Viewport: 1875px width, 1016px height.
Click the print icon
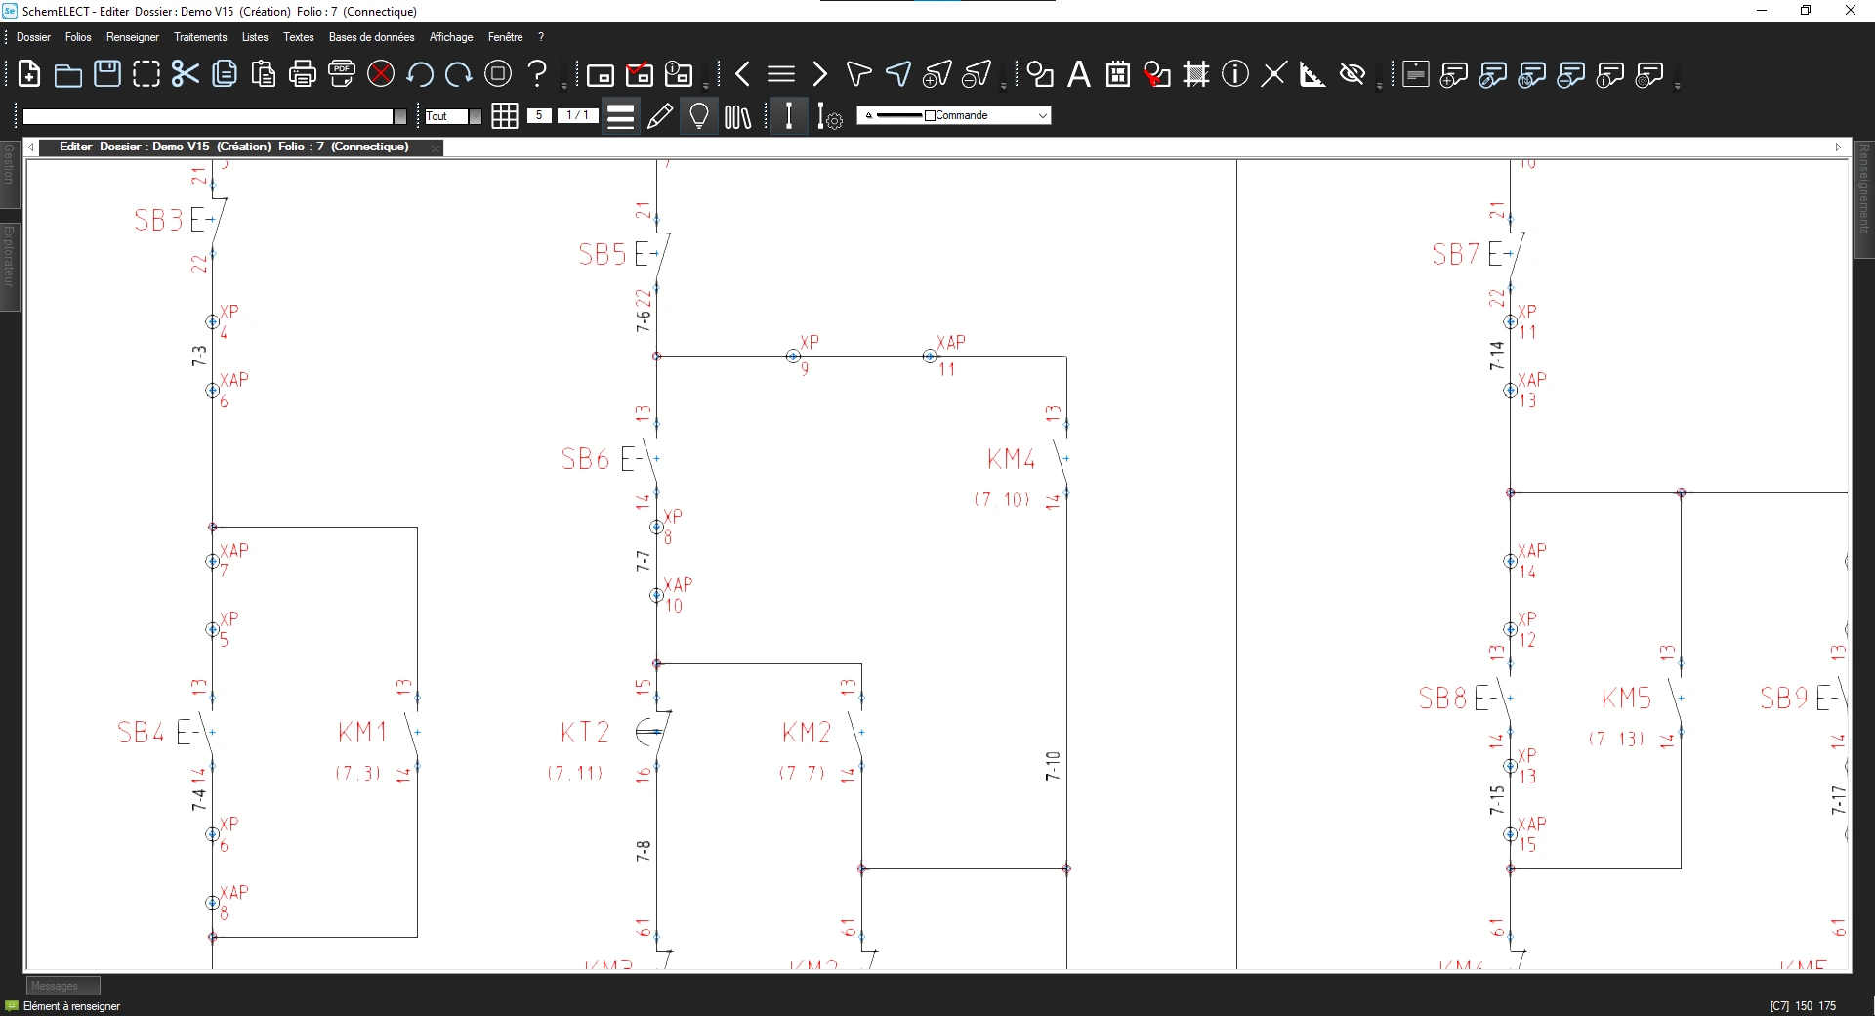coord(303,74)
